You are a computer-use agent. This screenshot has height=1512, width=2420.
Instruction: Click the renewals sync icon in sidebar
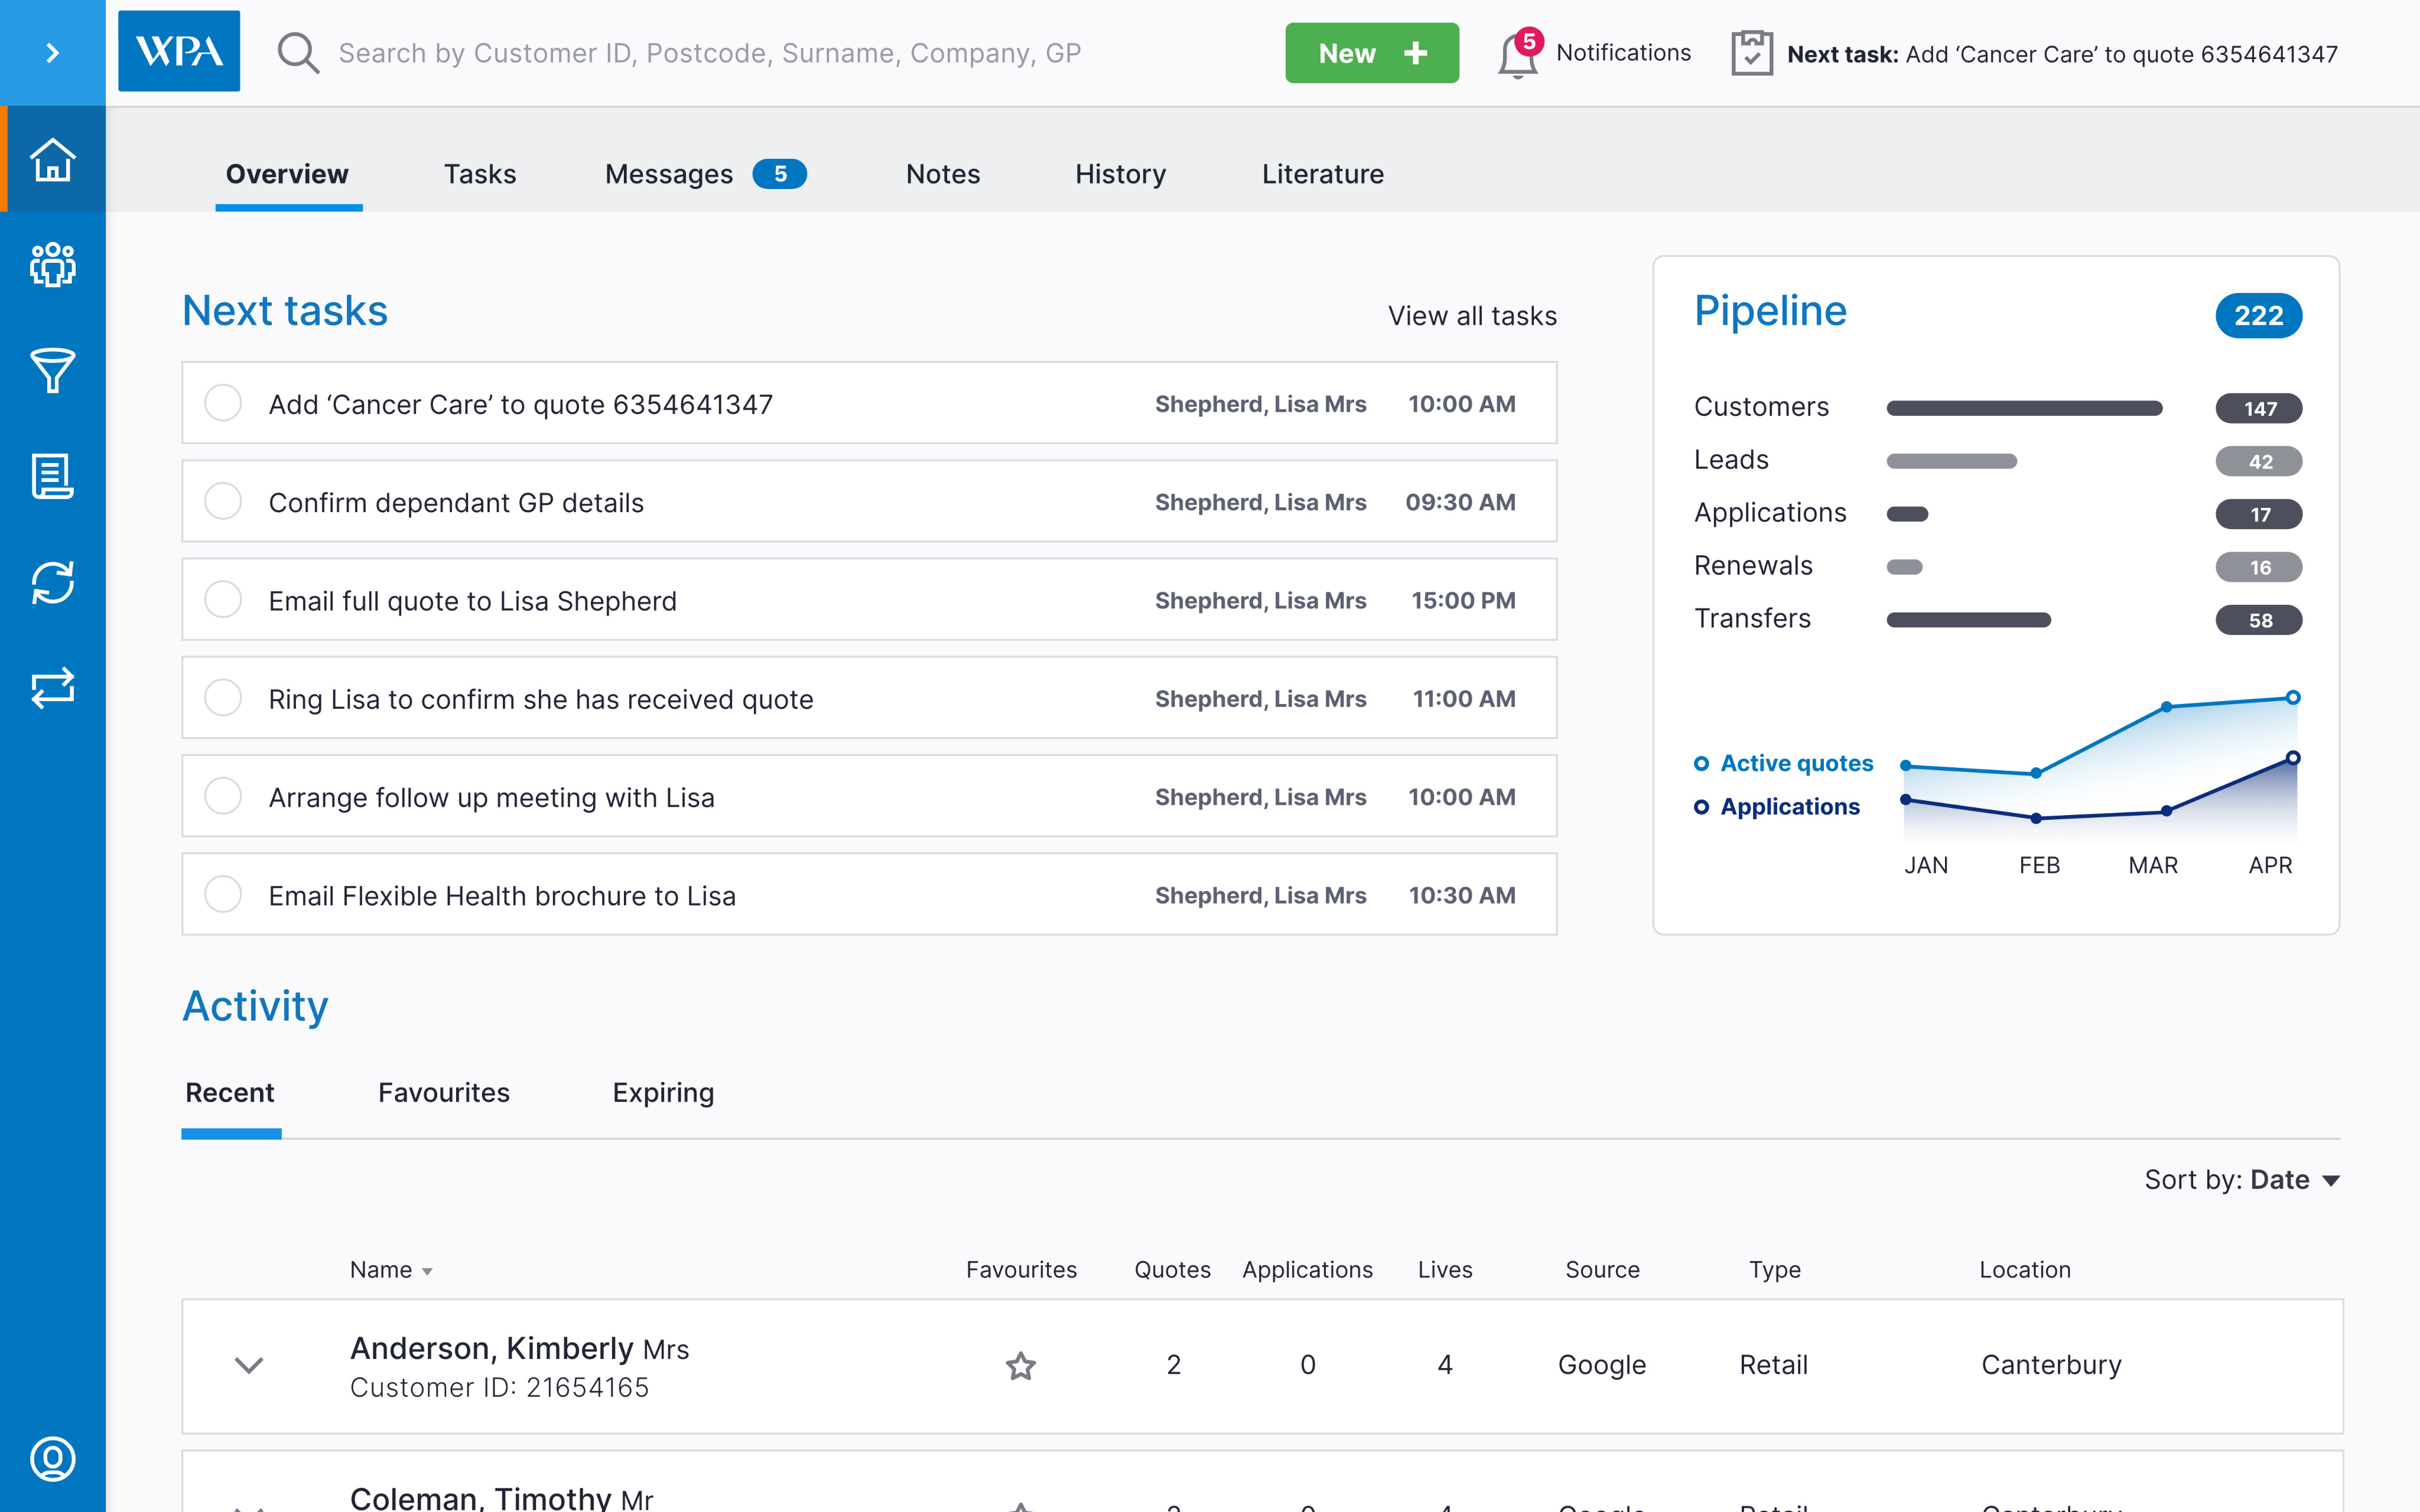click(52, 583)
